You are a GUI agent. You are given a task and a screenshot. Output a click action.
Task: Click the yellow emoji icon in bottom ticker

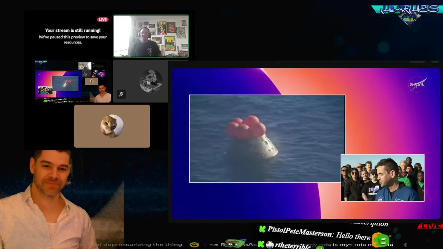(x=194, y=245)
